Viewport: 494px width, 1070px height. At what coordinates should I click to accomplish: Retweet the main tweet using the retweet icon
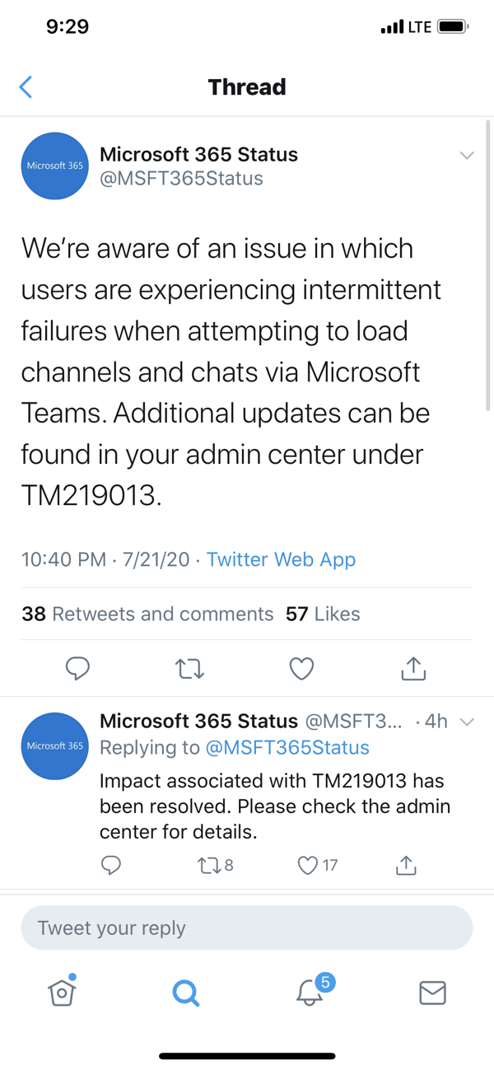[189, 668]
